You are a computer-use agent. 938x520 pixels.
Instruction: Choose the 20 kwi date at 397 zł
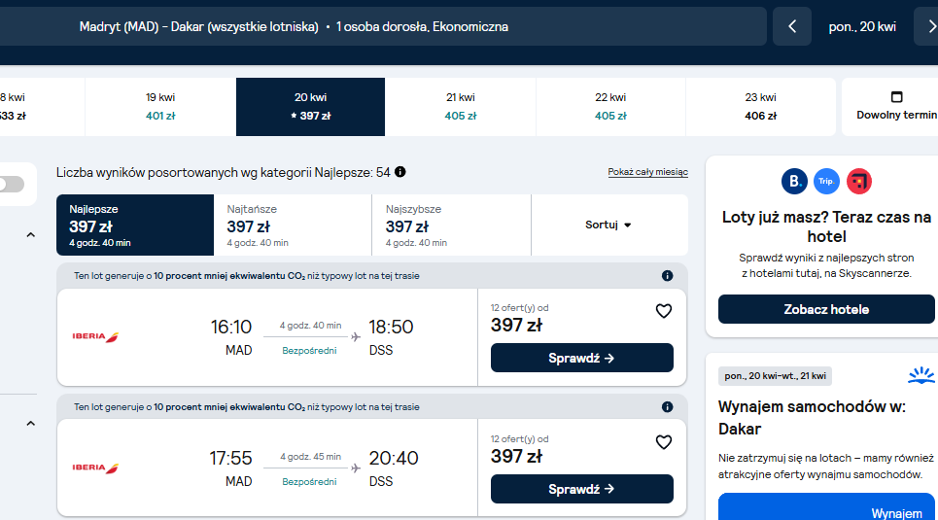[310, 107]
